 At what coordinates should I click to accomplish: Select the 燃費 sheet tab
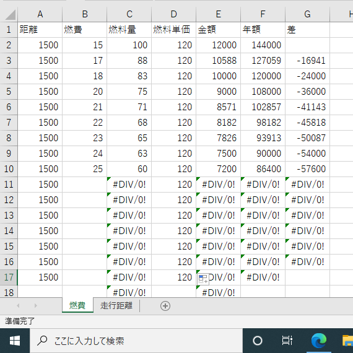pos(77,305)
